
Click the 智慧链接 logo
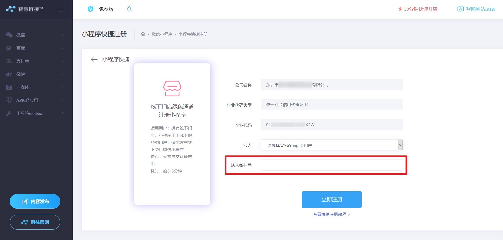click(25, 9)
